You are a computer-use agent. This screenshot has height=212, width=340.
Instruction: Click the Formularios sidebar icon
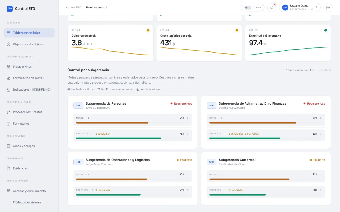pyautogui.click(x=8, y=124)
